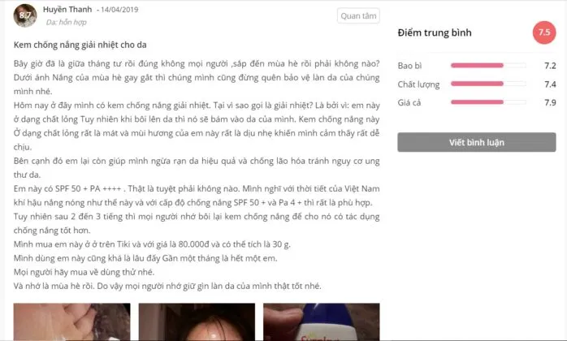Image resolution: width=567 pixels, height=341 pixels.
Task: Click the Giá cả rating bar
Action: point(488,102)
